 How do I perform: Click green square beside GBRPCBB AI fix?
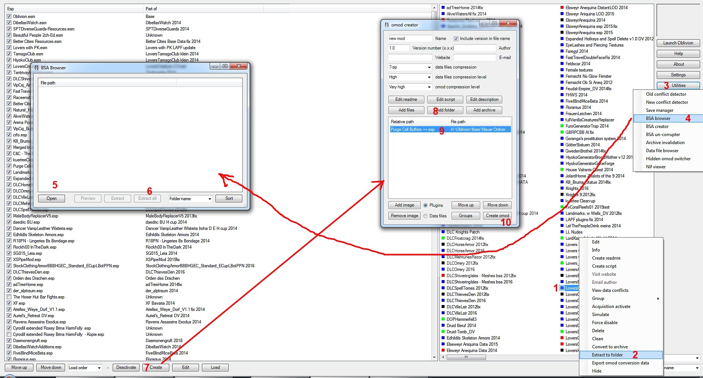[562, 132]
